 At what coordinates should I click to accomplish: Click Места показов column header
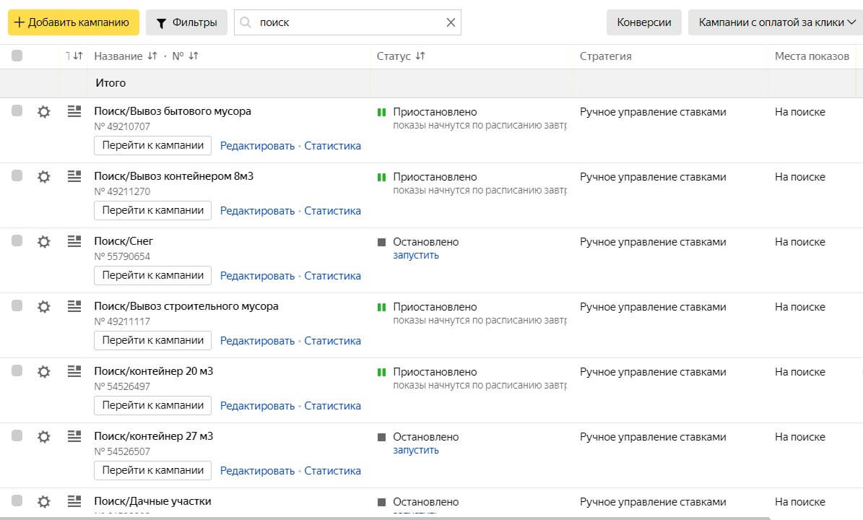pyautogui.click(x=812, y=56)
